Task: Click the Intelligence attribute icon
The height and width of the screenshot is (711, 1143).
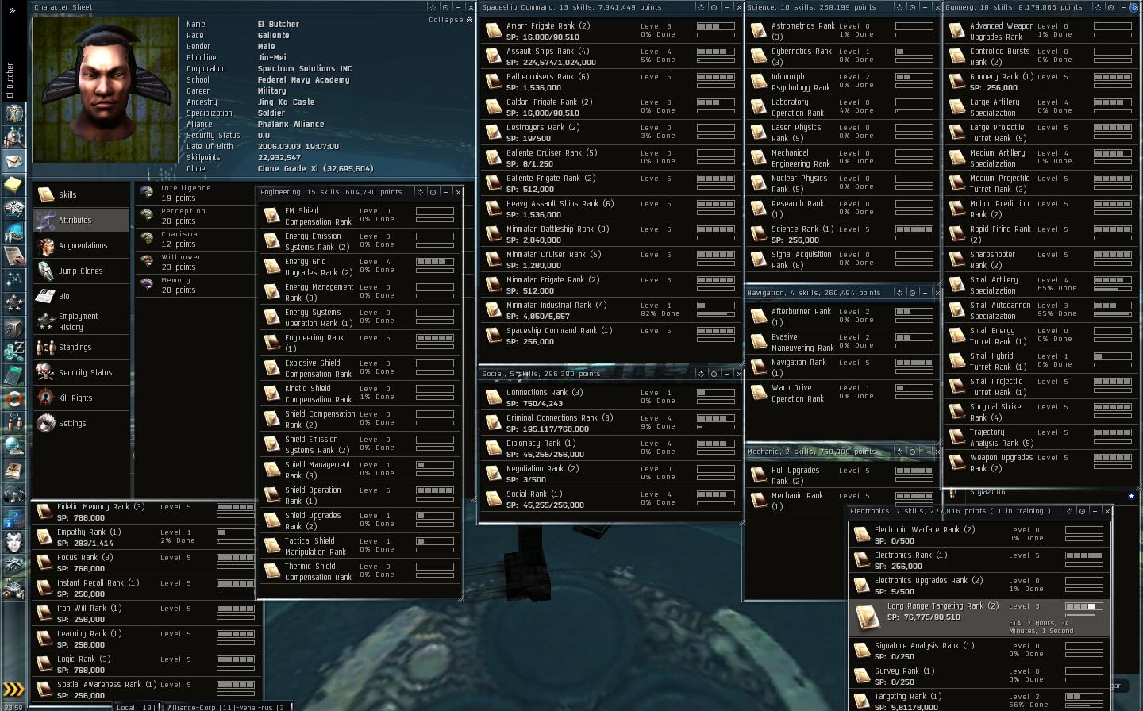Action: [x=147, y=193]
